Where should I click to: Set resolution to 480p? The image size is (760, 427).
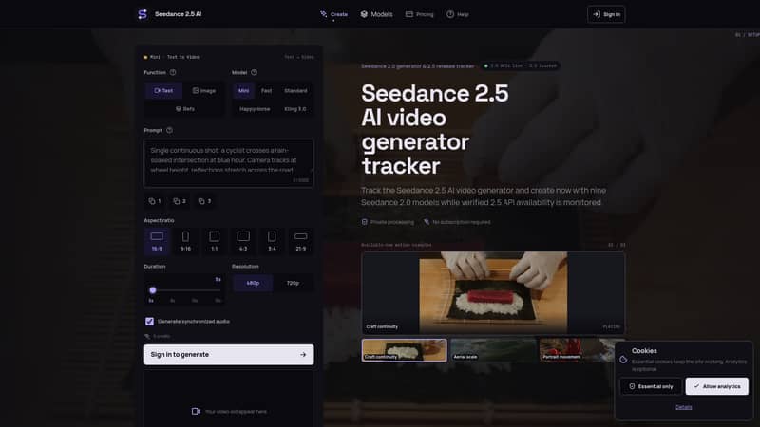tap(253, 283)
